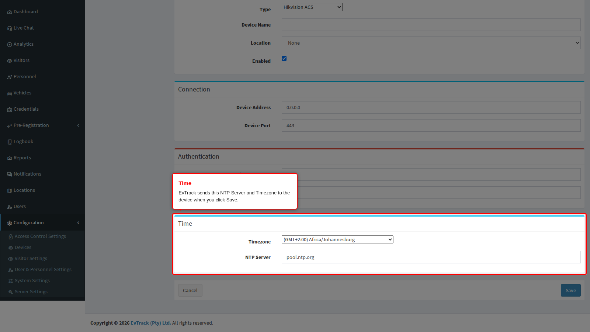Click the Notifications chat icon

coord(10,174)
